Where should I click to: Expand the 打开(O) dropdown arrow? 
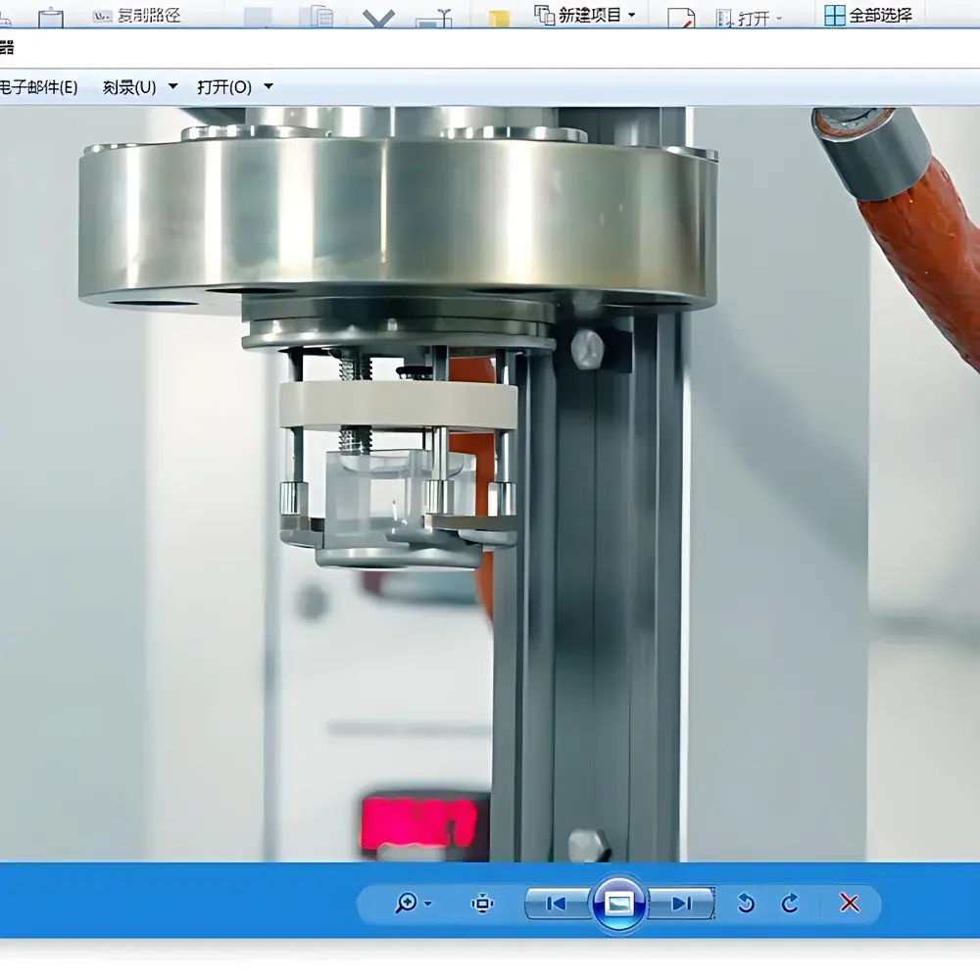[269, 87]
